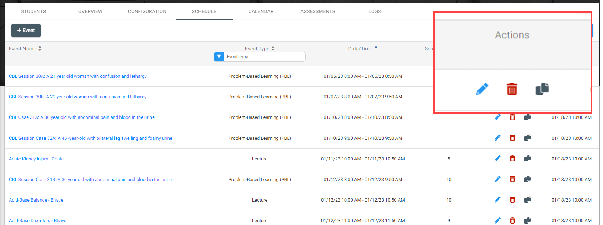The width and height of the screenshot is (603, 225).
Task: Open Acid-Base Balance - Bhave link
Action: [36, 200]
